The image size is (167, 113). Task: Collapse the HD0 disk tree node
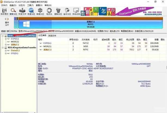[2, 35]
